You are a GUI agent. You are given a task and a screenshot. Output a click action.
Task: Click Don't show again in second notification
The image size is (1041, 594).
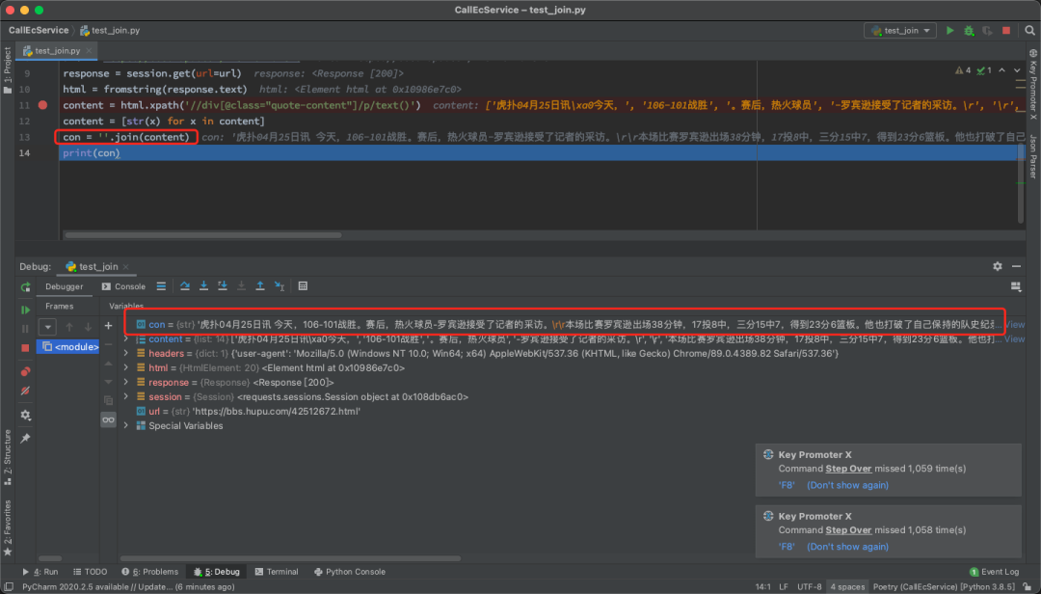pos(848,547)
